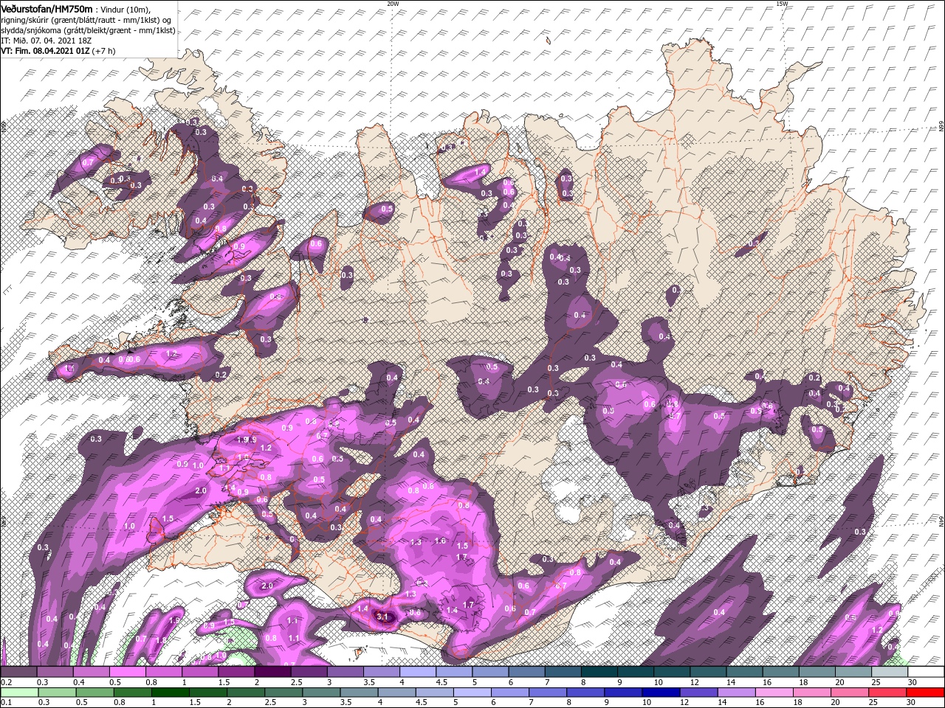Screen dimensions: 945x708
Task: Click the 0.1 label in the legend
Action: coord(6,702)
